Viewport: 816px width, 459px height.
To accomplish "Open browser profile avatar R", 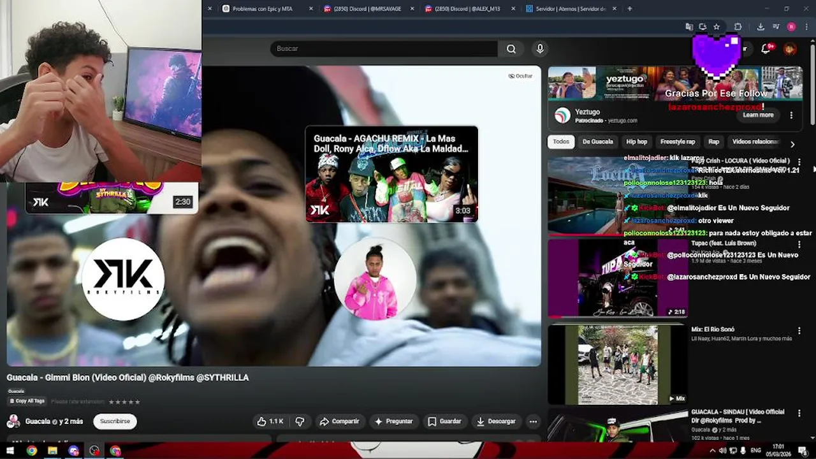I will click(x=791, y=27).
